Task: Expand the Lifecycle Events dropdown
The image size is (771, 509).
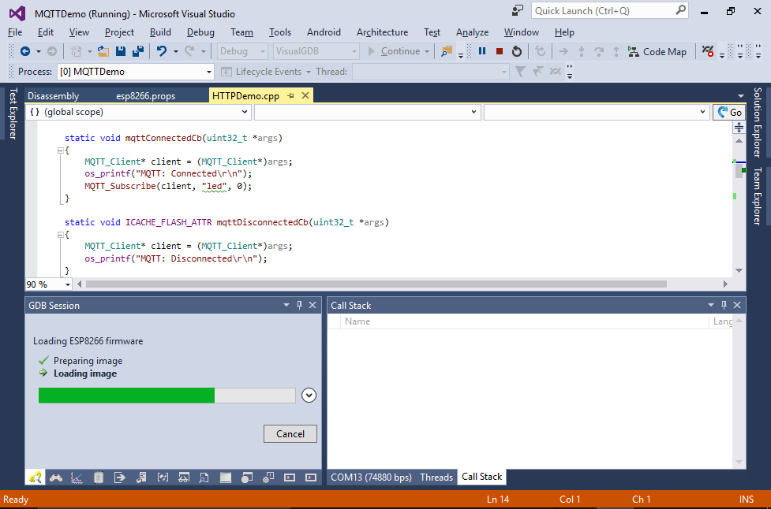Action: click(x=309, y=72)
